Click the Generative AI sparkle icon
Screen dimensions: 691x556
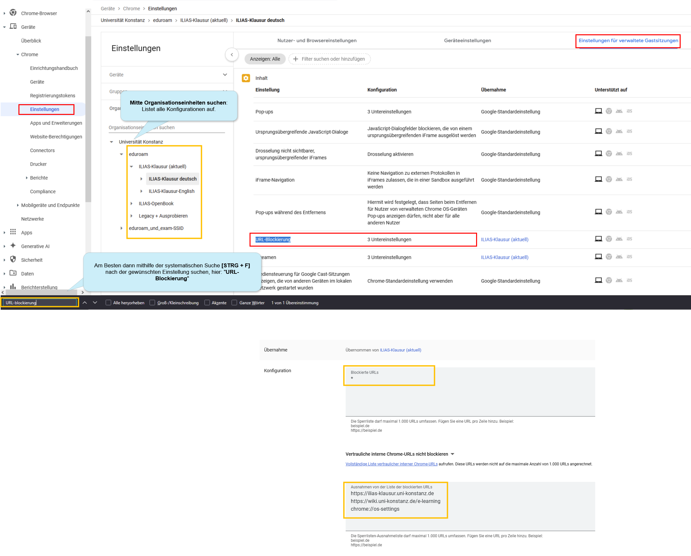[13, 245]
